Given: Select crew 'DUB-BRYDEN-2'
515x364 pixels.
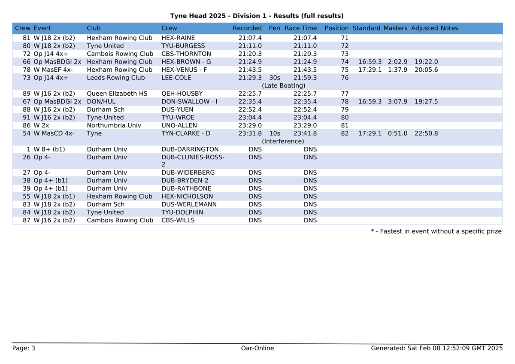Looking at the screenshot, I should [x=185, y=181].
